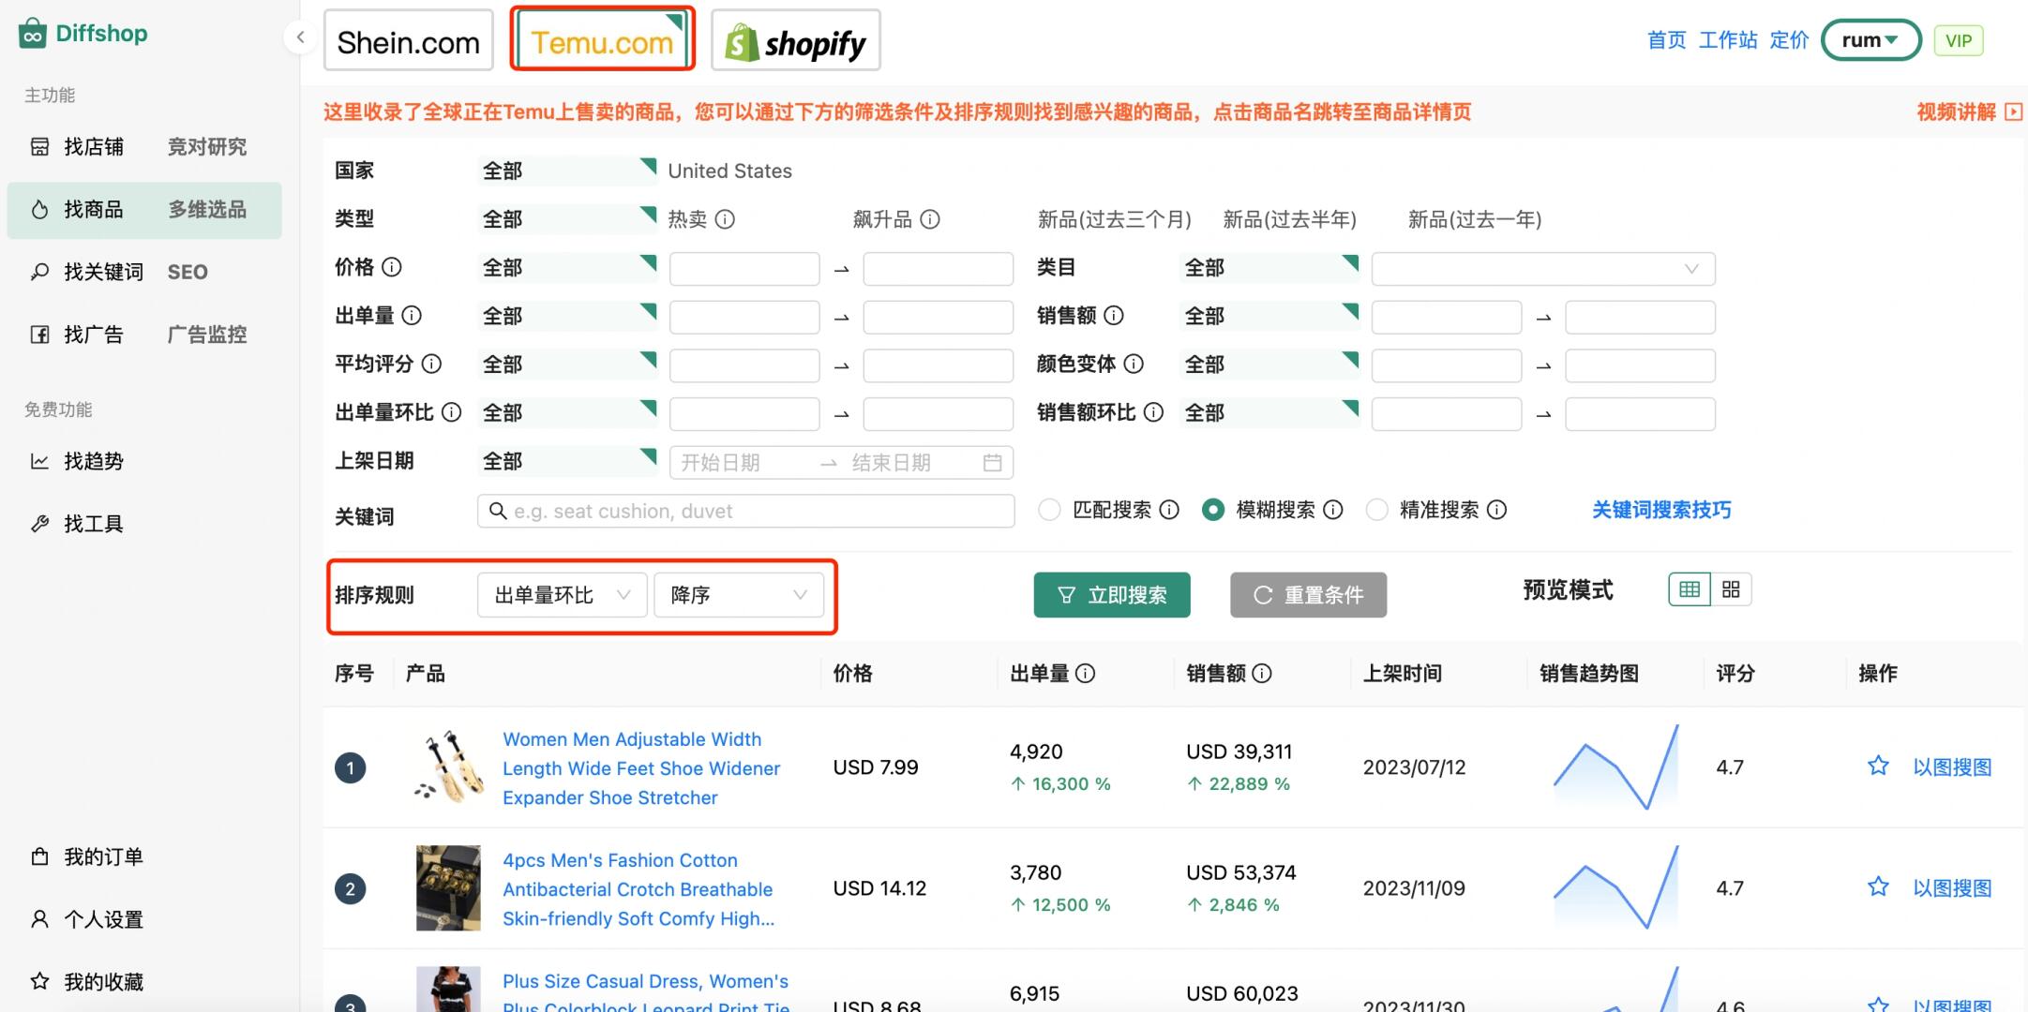Click the 4pcs Men's Fashion product thumbnail

pos(448,888)
